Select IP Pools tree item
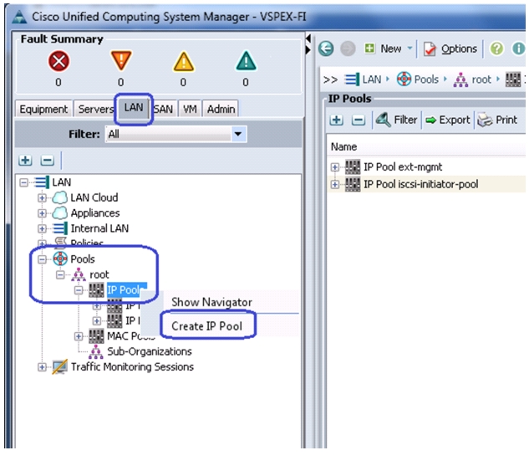Image resolution: width=529 pixels, height=476 pixels. (x=126, y=290)
